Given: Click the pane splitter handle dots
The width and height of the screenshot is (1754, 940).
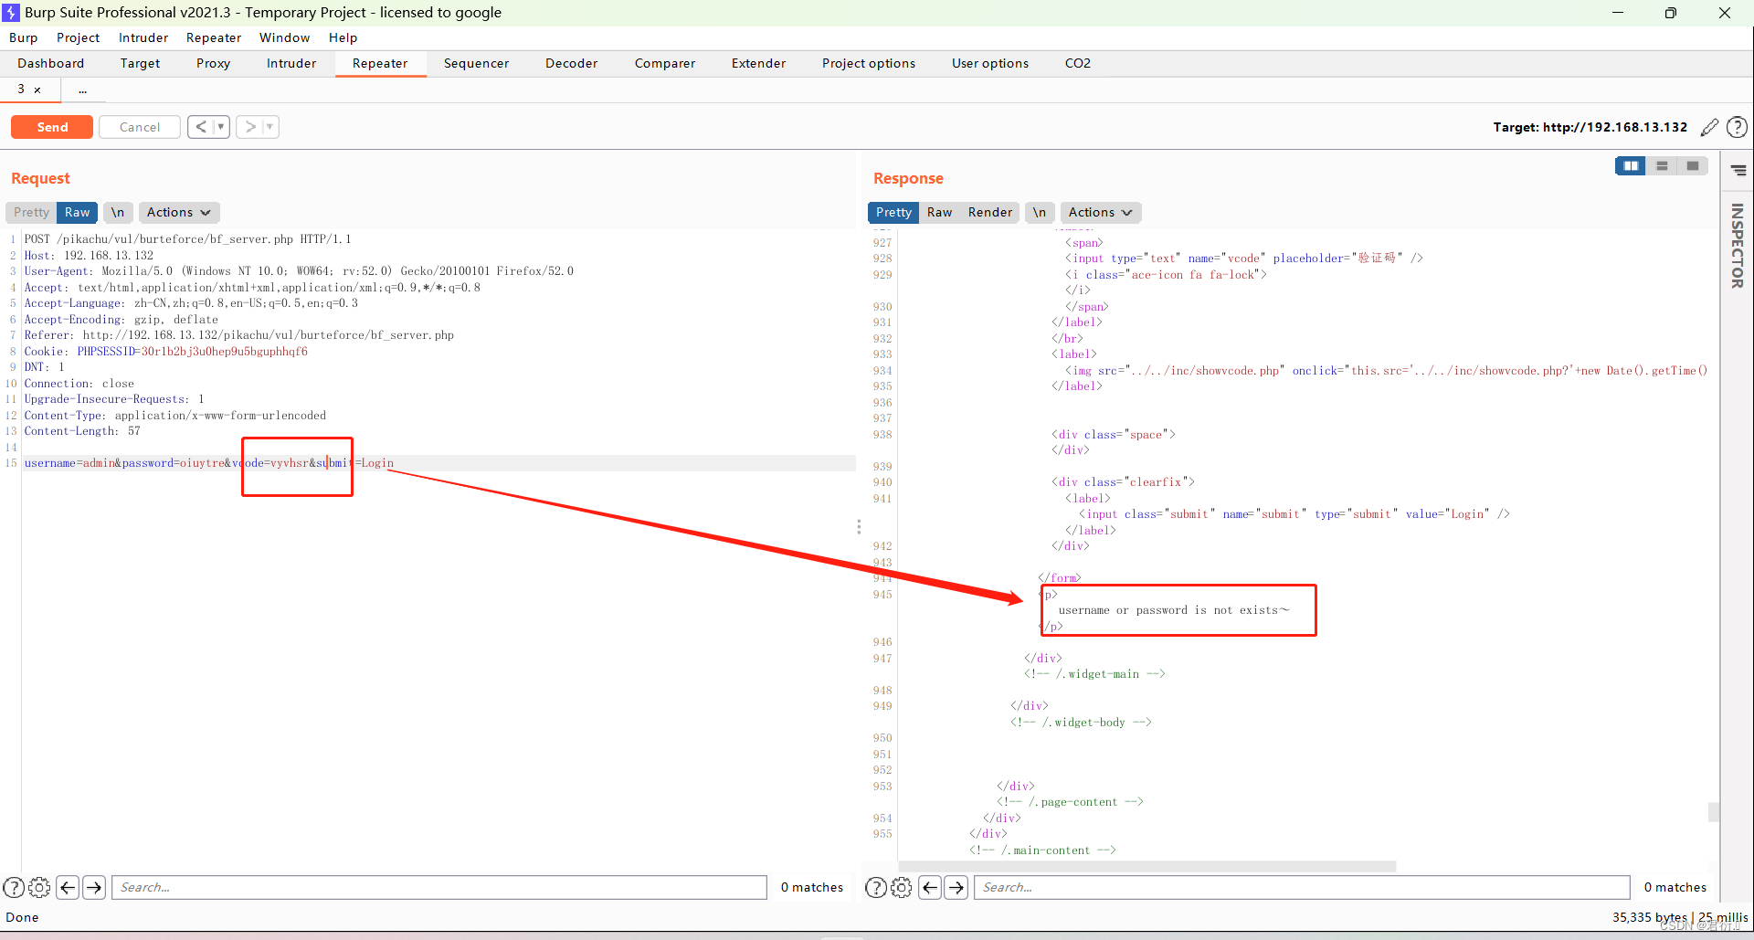Looking at the screenshot, I should (859, 527).
